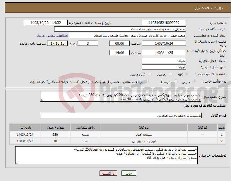Click the تعداد / مقدار column header
The image size is (231, 181).
click(55, 128)
